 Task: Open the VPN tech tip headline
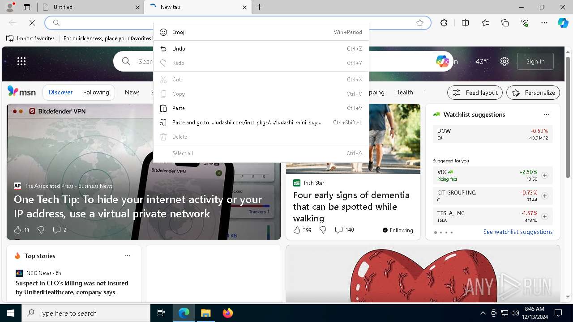tap(138, 206)
